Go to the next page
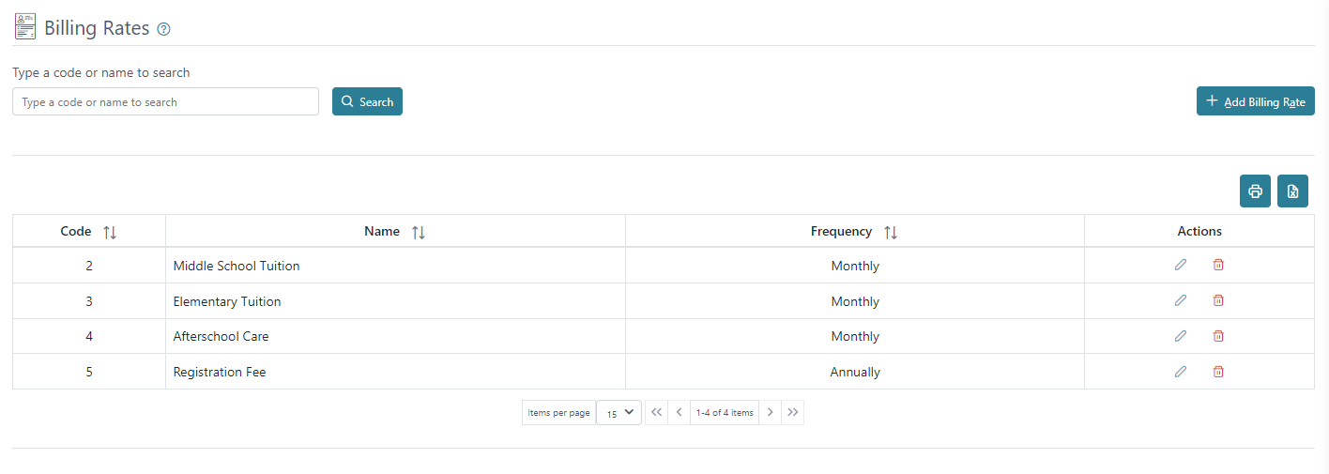 tap(770, 413)
